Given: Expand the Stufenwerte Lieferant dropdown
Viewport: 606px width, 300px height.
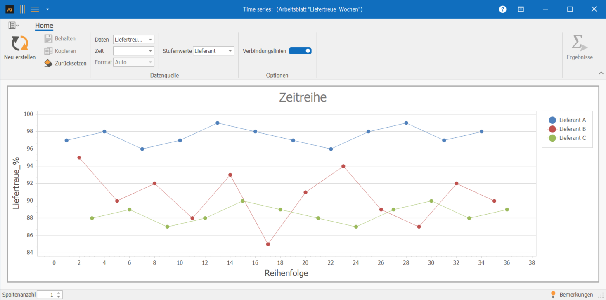Looking at the screenshot, I should point(230,51).
